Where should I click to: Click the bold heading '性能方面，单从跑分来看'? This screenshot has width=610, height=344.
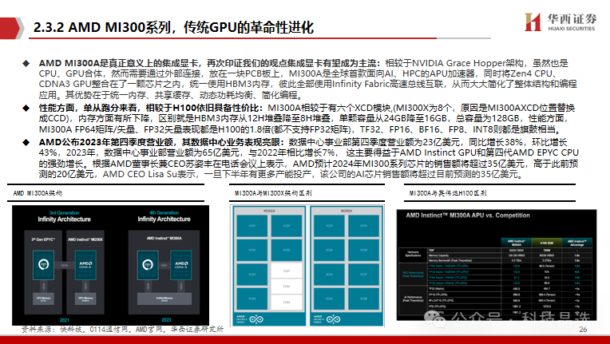[x=88, y=108]
